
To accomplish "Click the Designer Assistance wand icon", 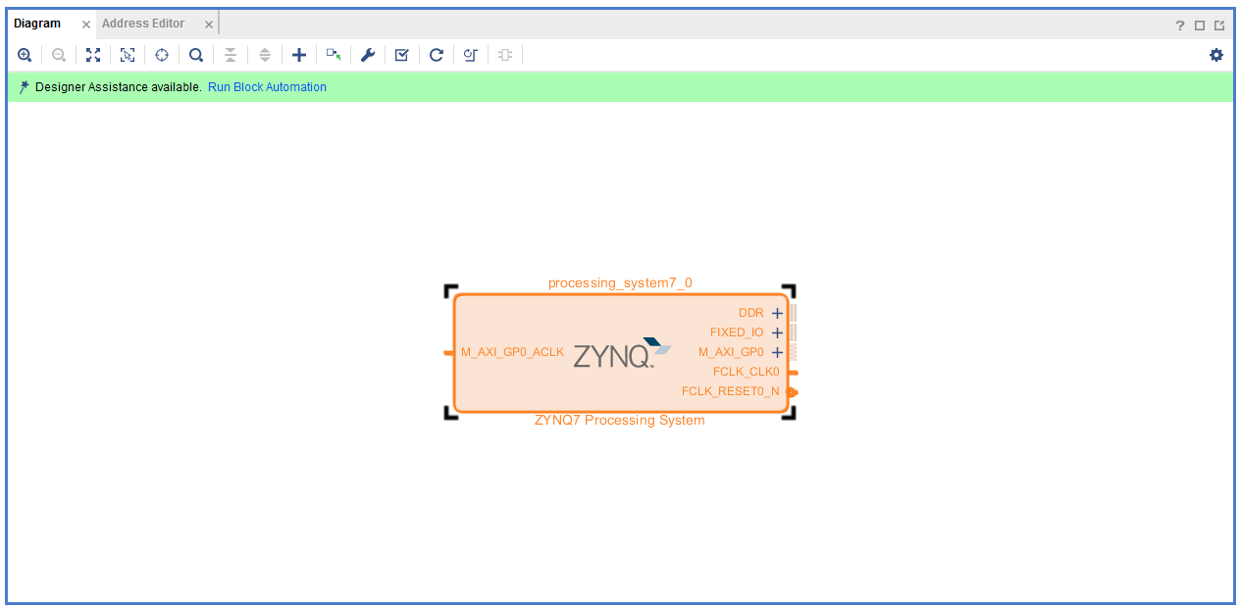I will [x=24, y=87].
